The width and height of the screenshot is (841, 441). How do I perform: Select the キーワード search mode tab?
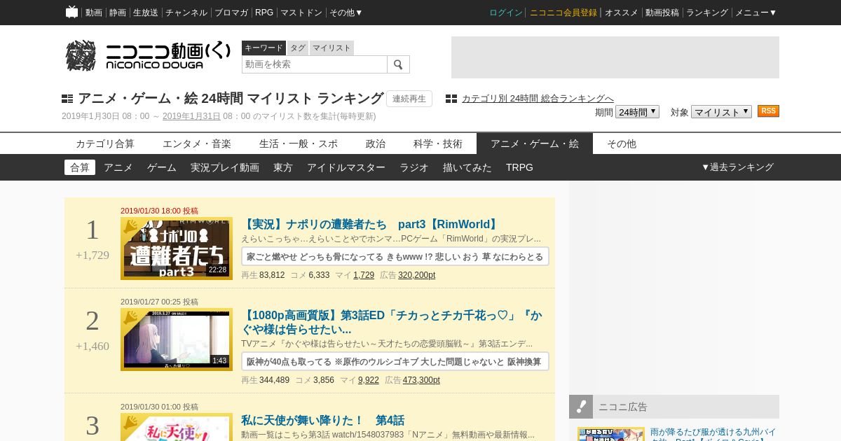point(264,48)
